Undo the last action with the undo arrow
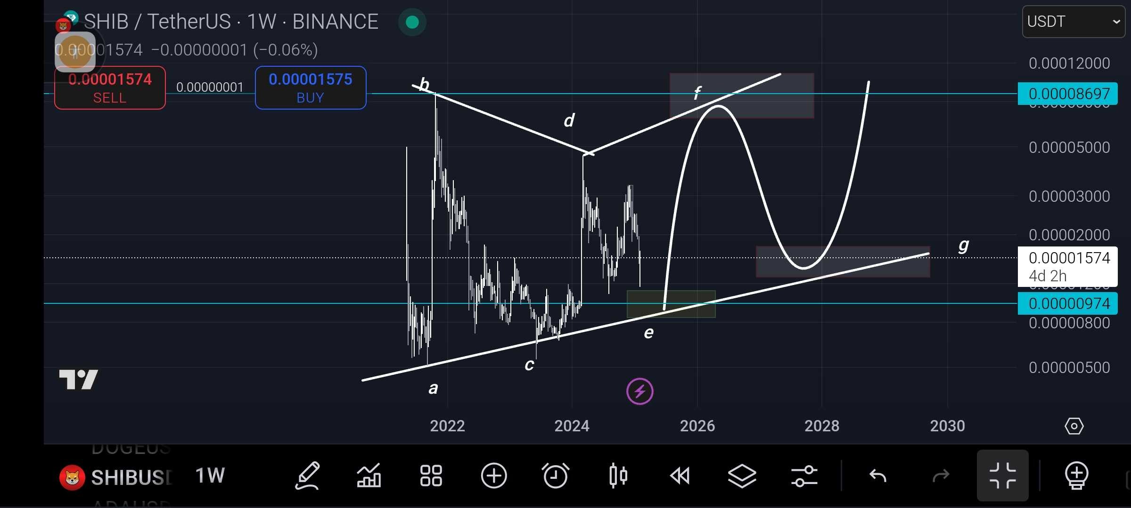The width and height of the screenshot is (1131, 508). [x=878, y=476]
